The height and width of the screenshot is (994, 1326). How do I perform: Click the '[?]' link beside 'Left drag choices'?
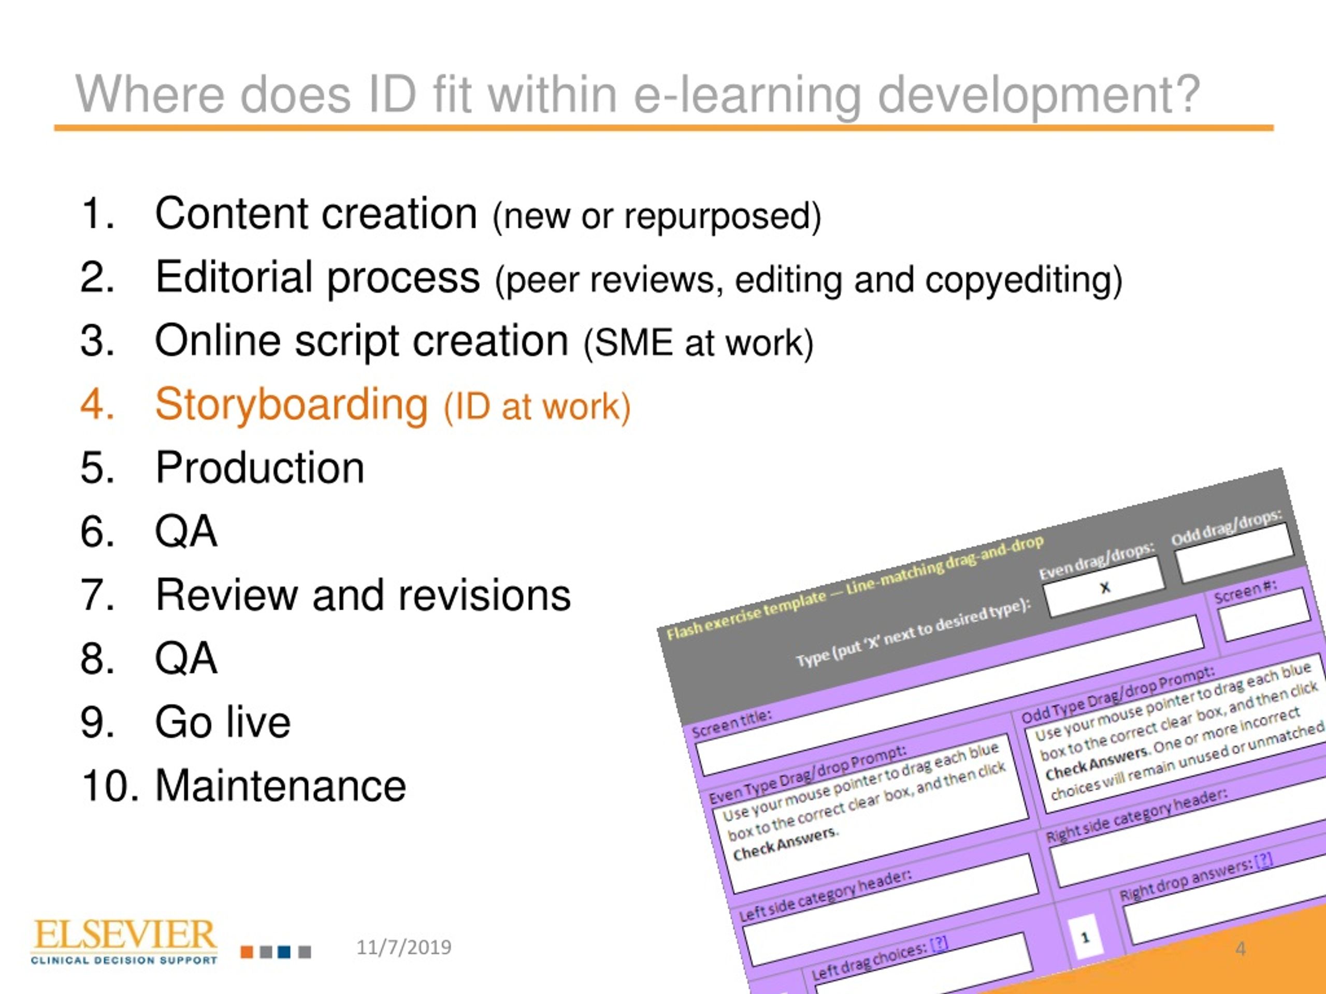940,945
